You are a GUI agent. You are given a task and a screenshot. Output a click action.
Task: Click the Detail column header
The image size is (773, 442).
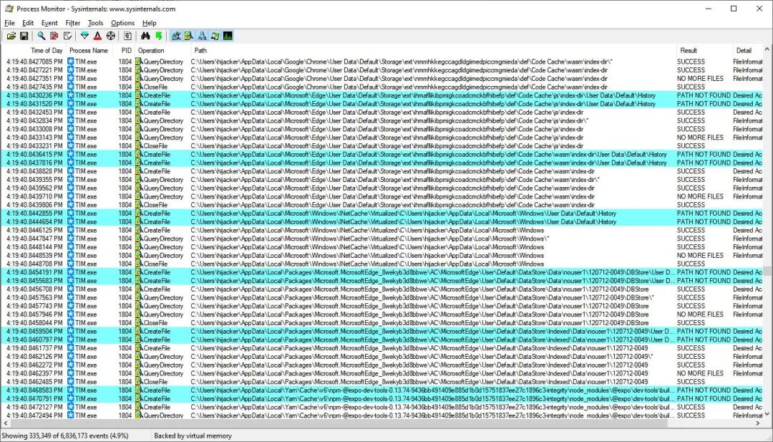tap(747, 50)
